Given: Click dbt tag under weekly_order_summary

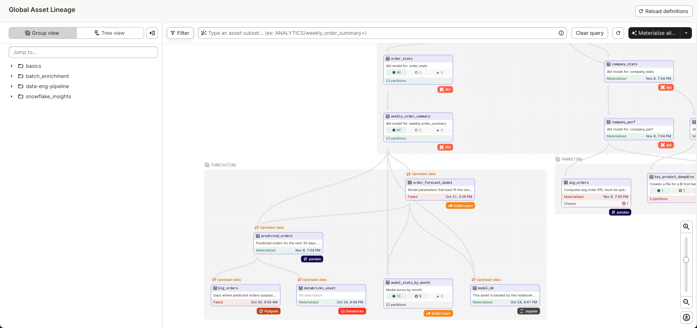Looking at the screenshot, I should (445, 147).
